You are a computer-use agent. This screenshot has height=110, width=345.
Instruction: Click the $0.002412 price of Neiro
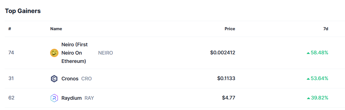pos(223,53)
